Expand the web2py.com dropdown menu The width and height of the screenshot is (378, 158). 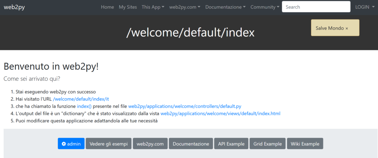(185, 7)
